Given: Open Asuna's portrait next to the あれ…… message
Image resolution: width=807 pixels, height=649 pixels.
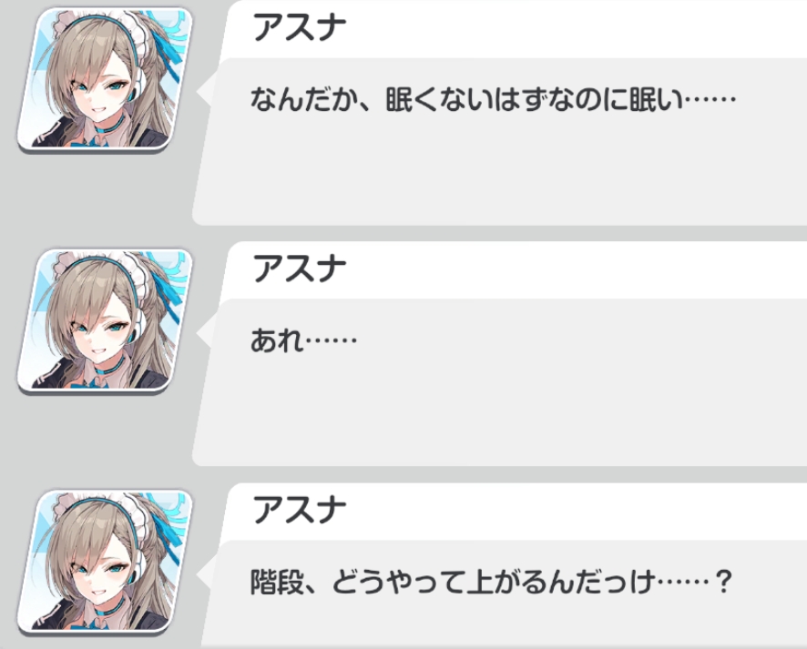Looking at the screenshot, I should pos(105,321).
